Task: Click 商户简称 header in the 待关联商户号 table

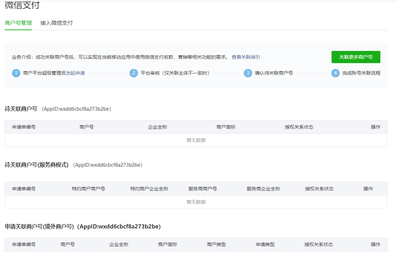Action: pyautogui.click(x=226, y=127)
